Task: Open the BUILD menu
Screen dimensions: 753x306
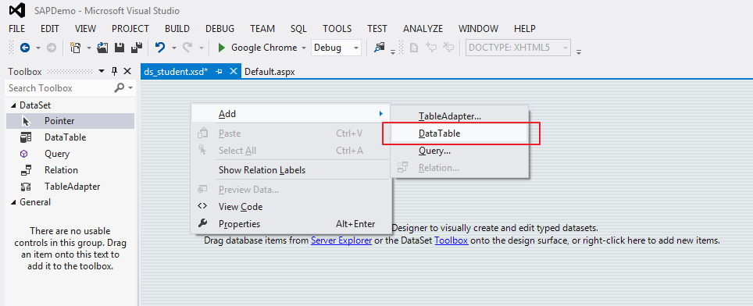Action: point(177,29)
